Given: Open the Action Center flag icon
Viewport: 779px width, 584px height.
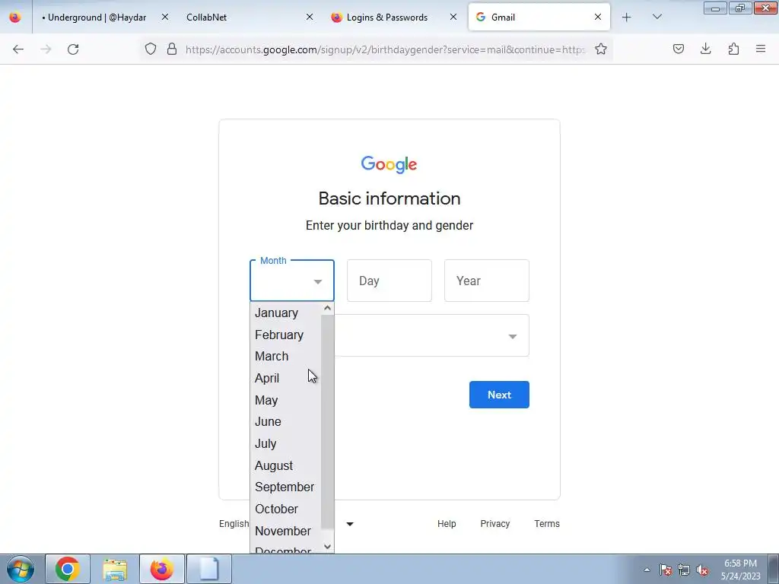Looking at the screenshot, I should [666, 570].
